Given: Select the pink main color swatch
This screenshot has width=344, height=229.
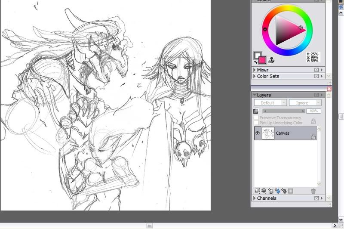Looking at the screenshot, I should click(x=262, y=60).
